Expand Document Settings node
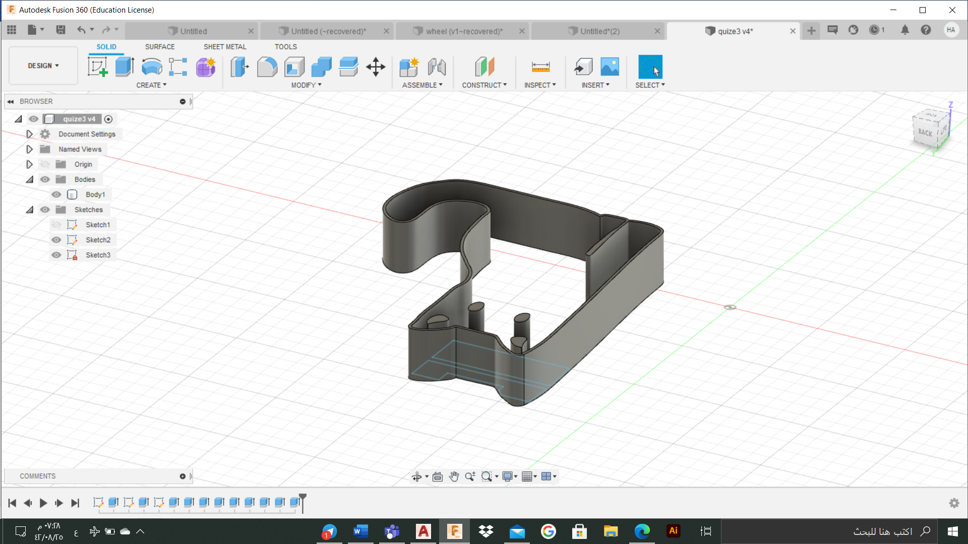968x544 pixels. [29, 134]
